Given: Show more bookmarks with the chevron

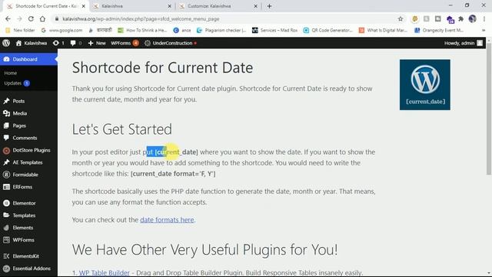Looking at the screenshot, I should pos(484,30).
